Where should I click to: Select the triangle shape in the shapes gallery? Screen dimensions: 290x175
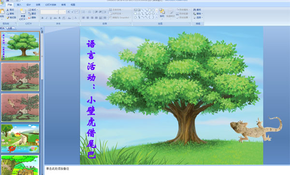click(139, 13)
